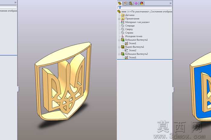The height and width of the screenshot is (140, 211).
Task: Click the Эскиз2 sketch icon
Action: click(x=126, y=50)
